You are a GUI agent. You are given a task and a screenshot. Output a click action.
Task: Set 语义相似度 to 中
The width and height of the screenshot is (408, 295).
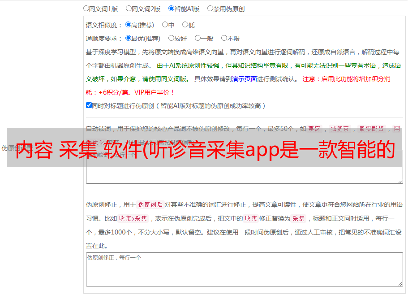pos(165,25)
